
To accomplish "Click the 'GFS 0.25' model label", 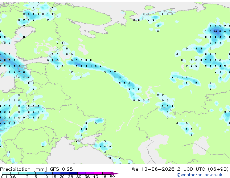I will point(61,169).
